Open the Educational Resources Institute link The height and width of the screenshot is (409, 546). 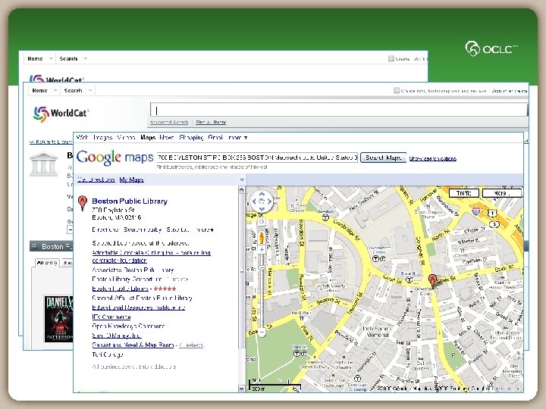[139, 308]
